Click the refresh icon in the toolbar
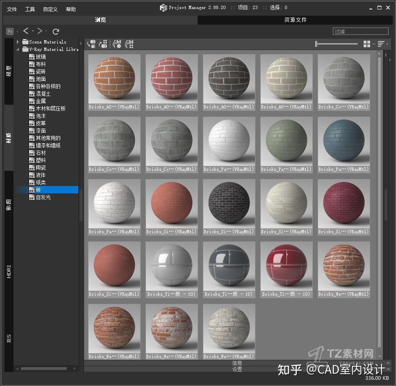396x386 pixels. (56, 31)
